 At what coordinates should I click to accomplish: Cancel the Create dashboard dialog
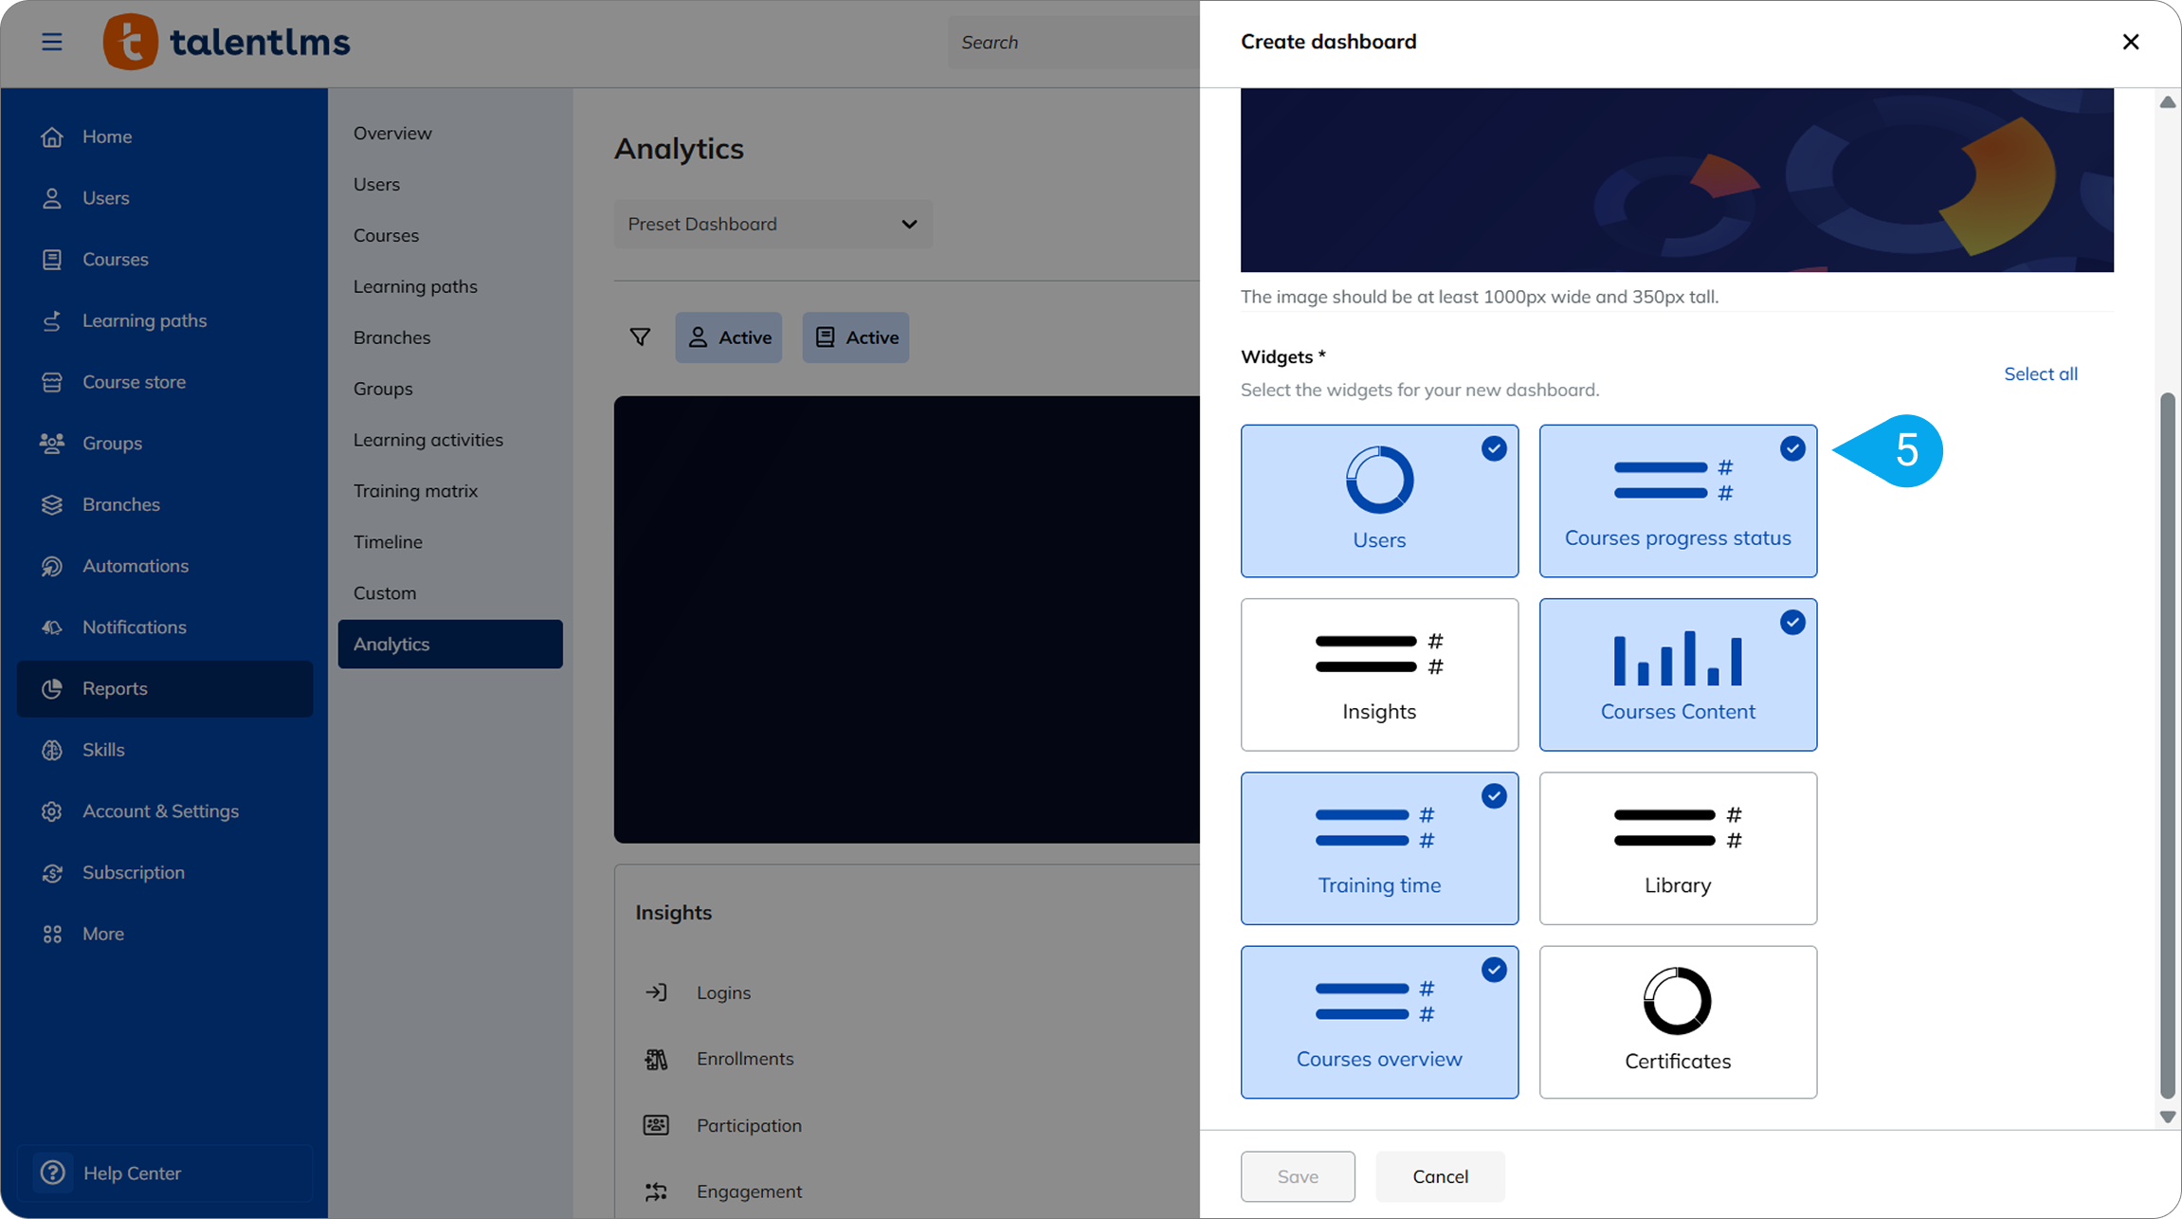pyautogui.click(x=1440, y=1176)
